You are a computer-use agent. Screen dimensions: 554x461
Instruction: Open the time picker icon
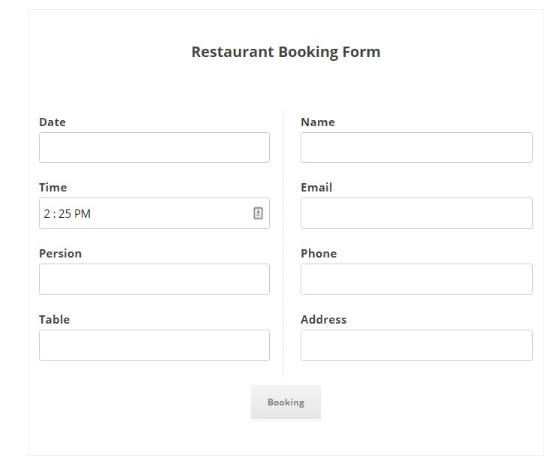[258, 213]
